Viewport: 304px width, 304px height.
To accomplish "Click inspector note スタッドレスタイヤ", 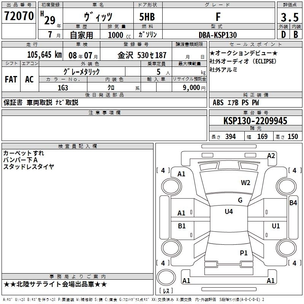I will click(x=29, y=166).
